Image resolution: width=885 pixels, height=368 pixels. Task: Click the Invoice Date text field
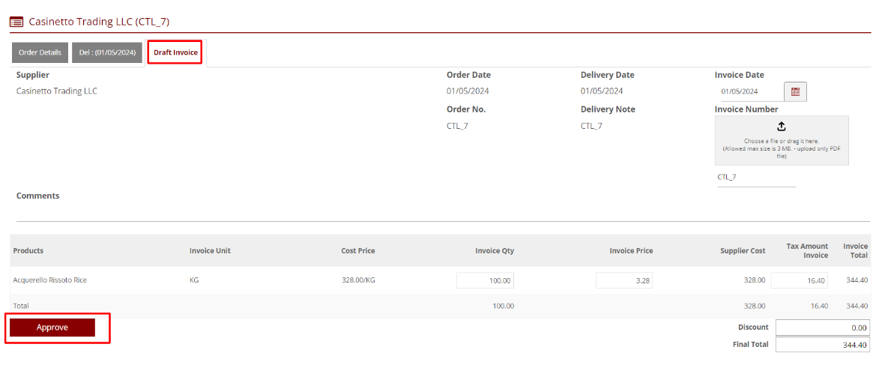point(749,91)
